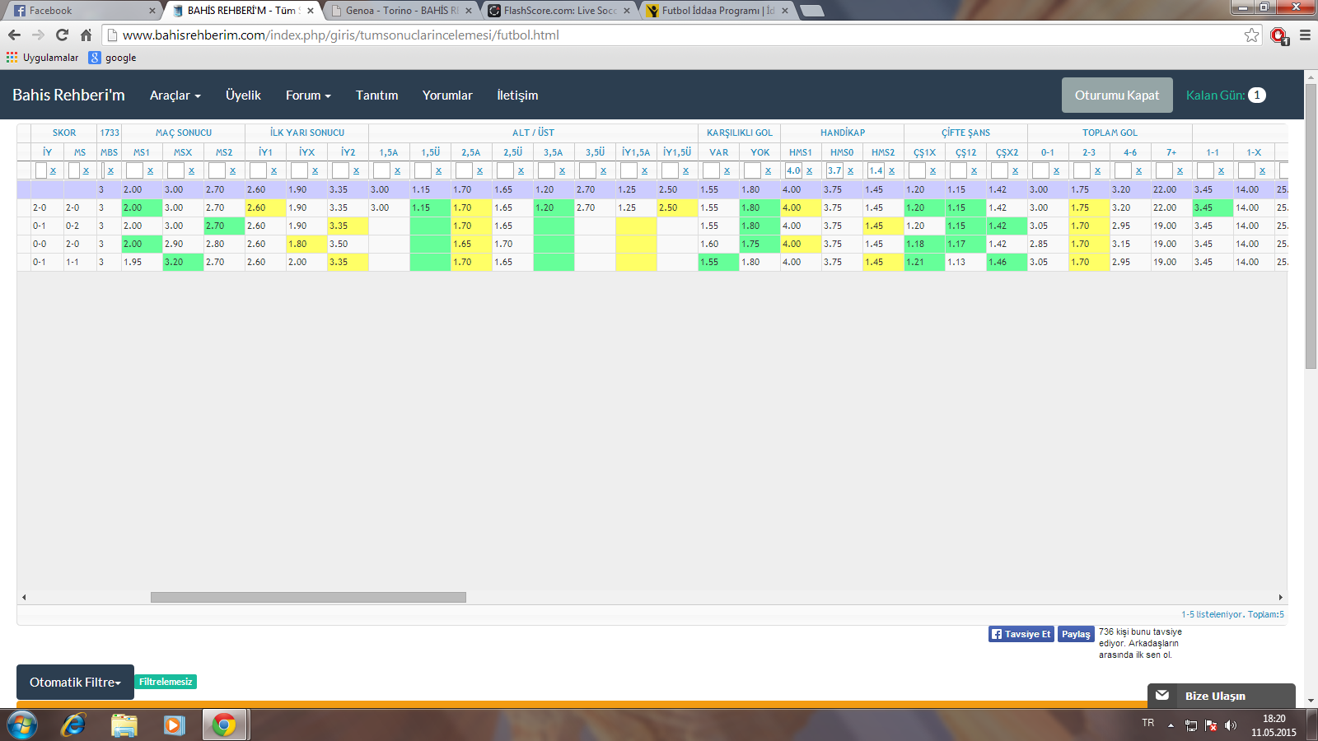Click the browser back arrow
Screen dimensions: 1318x741
14,35
